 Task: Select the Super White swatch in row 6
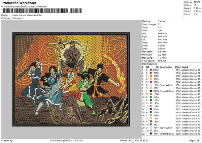(x=151, y=85)
